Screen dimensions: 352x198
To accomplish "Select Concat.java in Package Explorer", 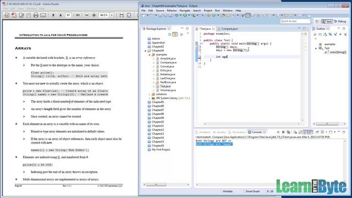I will [167, 67].
